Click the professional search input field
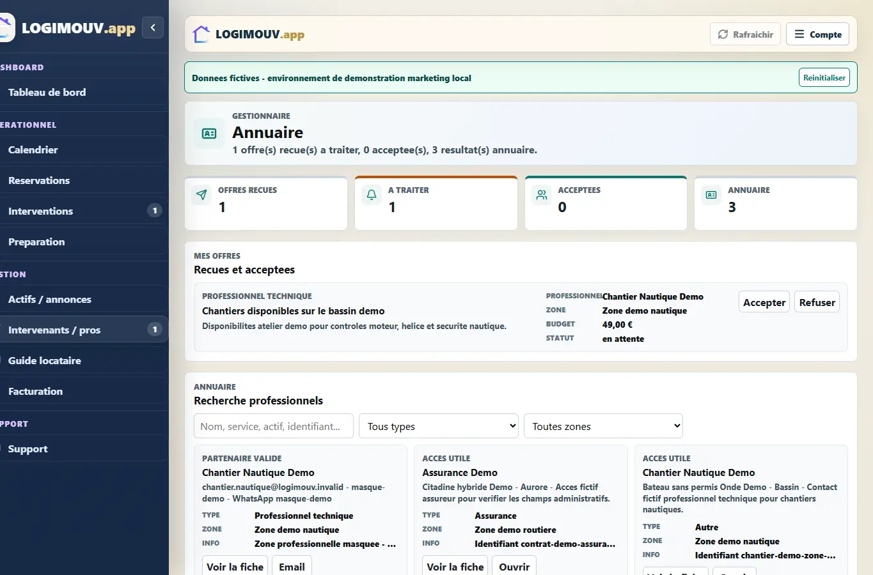The width and height of the screenshot is (873, 575). pos(274,426)
